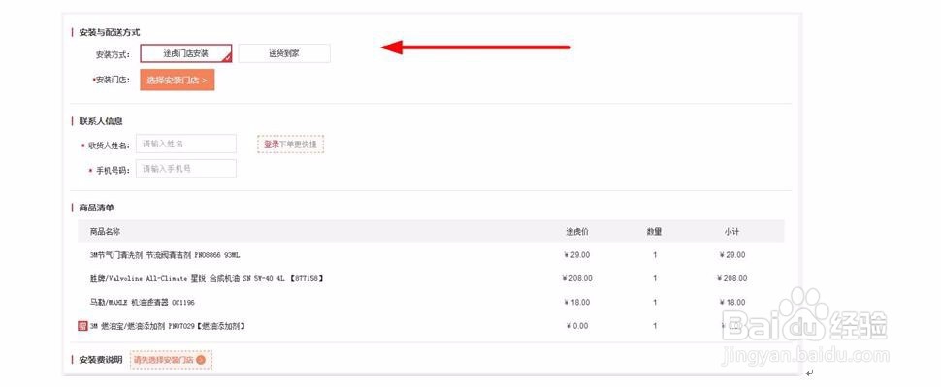Click the 商品名称 column header
This screenshot has width=941, height=387.
pos(105,232)
